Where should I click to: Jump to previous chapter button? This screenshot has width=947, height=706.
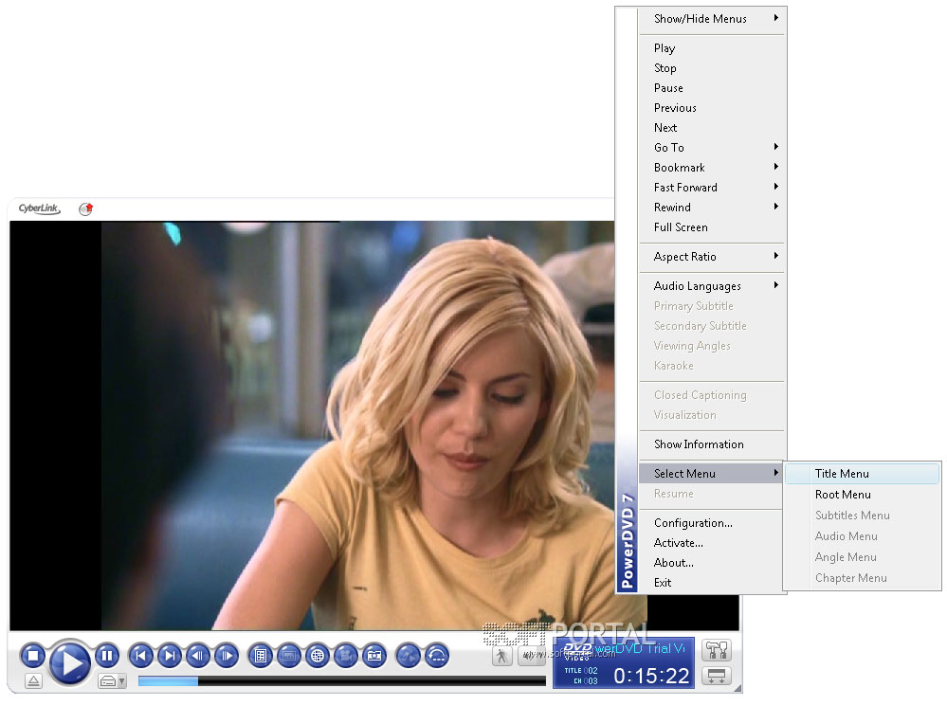point(140,655)
